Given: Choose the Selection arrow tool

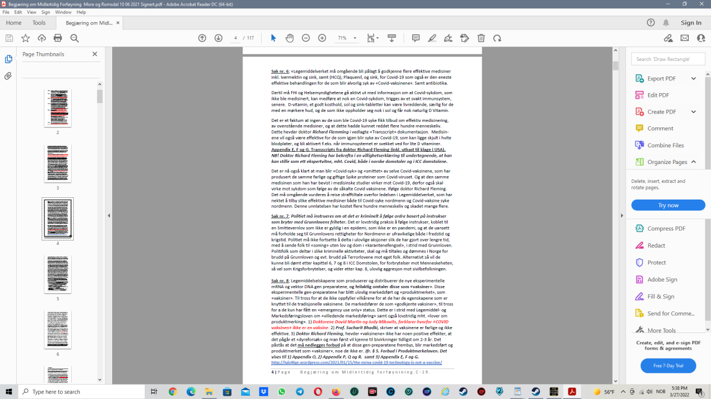Looking at the screenshot, I should click(x=273, y=38).
